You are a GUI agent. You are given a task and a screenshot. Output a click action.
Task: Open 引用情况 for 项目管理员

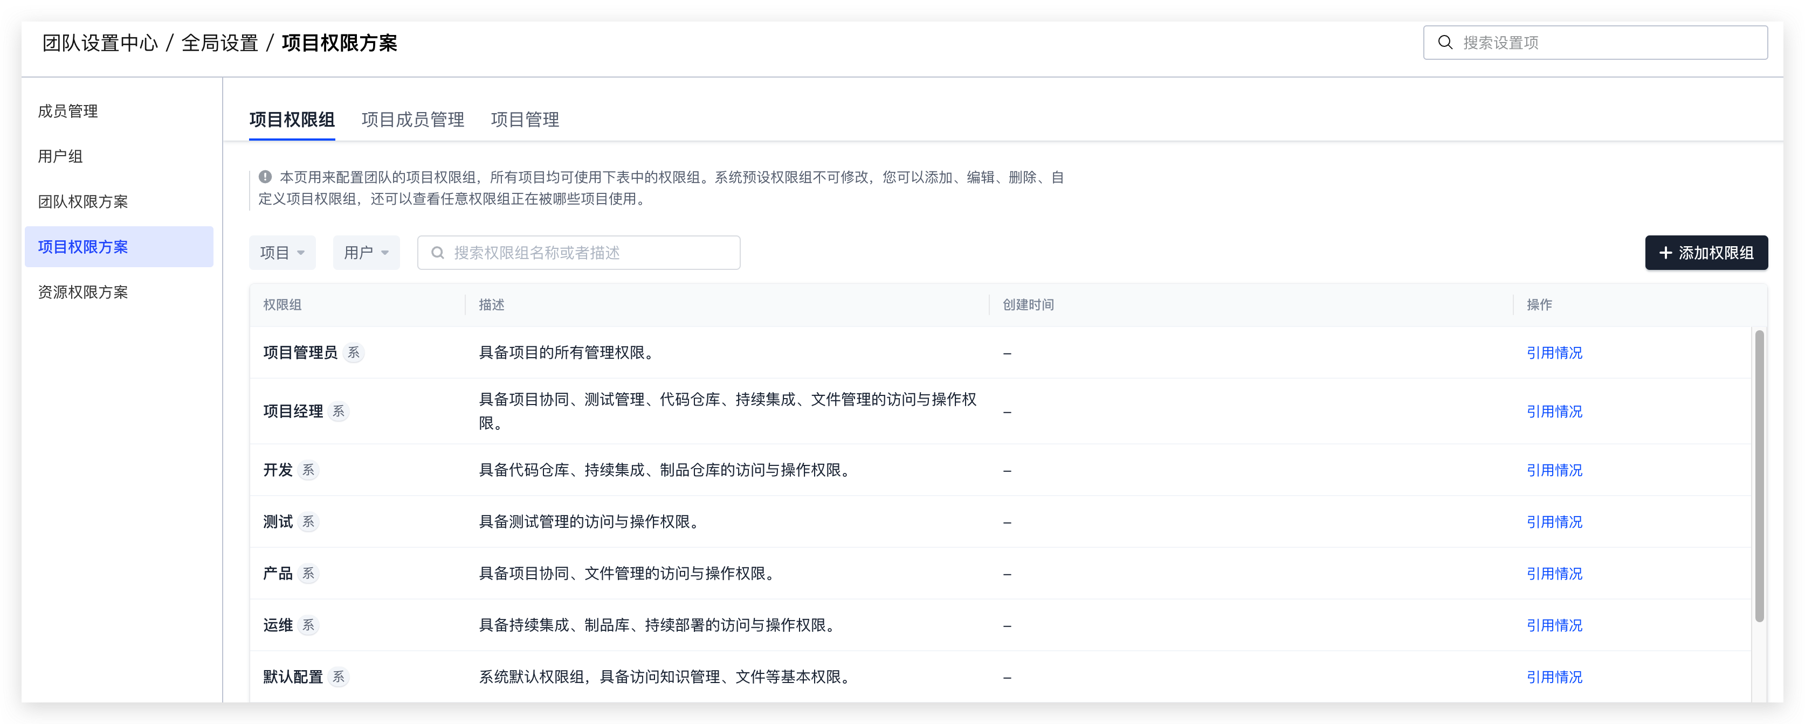click(1554, 353)
